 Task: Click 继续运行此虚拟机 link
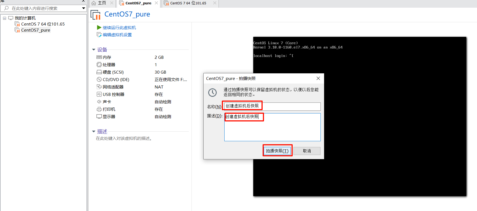(x=119, y=27)
